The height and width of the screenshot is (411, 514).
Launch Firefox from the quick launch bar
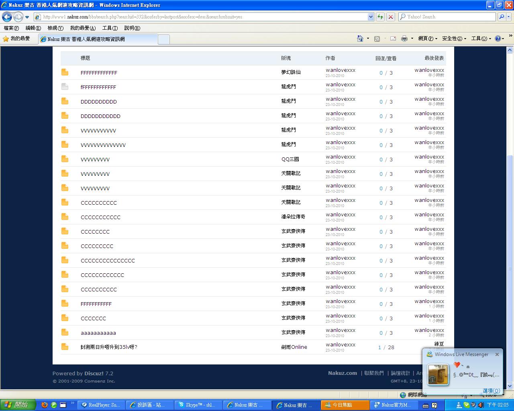coord(45,405)
